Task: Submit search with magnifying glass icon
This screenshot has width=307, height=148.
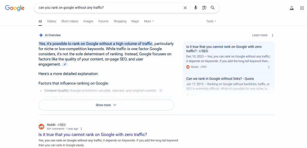Action: [x=213, y=8]
